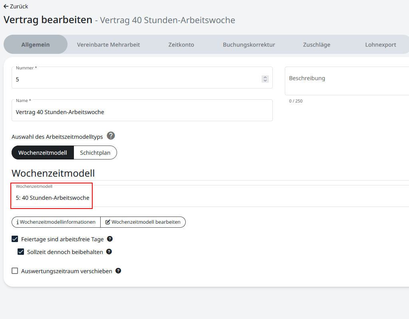The height and width of the screenshot is (319, 409).
Task: Select Wochenzeitmodell as Arbeitszeitmodelltyp
Action: pos(42,152)
